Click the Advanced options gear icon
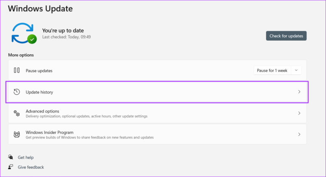 (x=17, y=113)
